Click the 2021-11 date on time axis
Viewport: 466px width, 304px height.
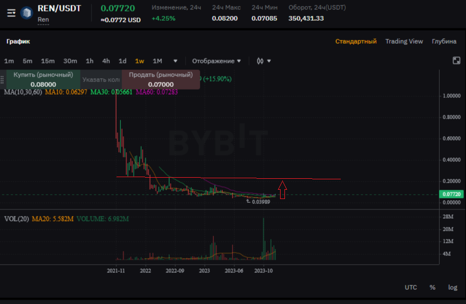pos(116,271)
